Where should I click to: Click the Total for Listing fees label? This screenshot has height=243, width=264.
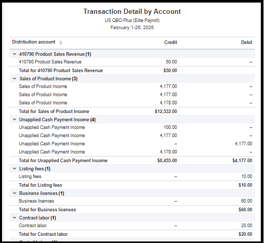coord(40,185)
